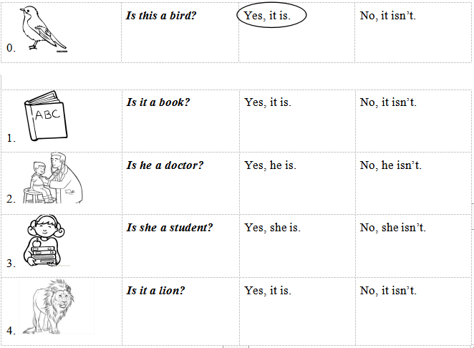The height and width of the screenshot is (348, 474).
Task: Click the question 'Is he a doctor?'
Action: pyautogui.click(x=165, y=165)
